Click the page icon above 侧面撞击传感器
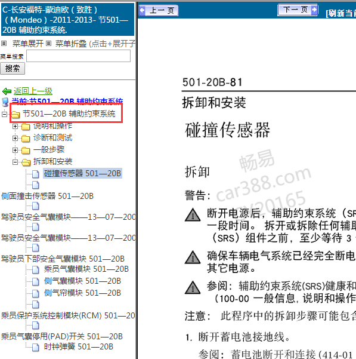 [35, 185]
